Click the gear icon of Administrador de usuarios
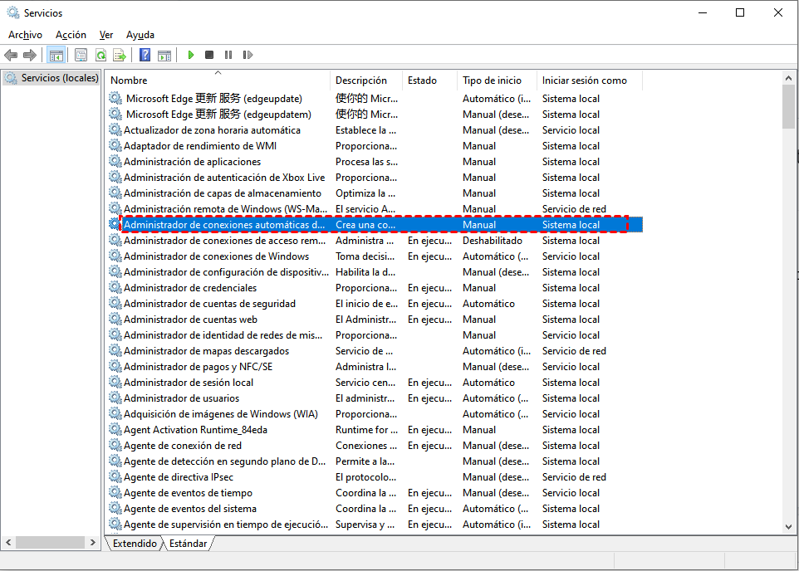Image resolution: width=799 pixels, height=571 pixels. coord(115,398)
